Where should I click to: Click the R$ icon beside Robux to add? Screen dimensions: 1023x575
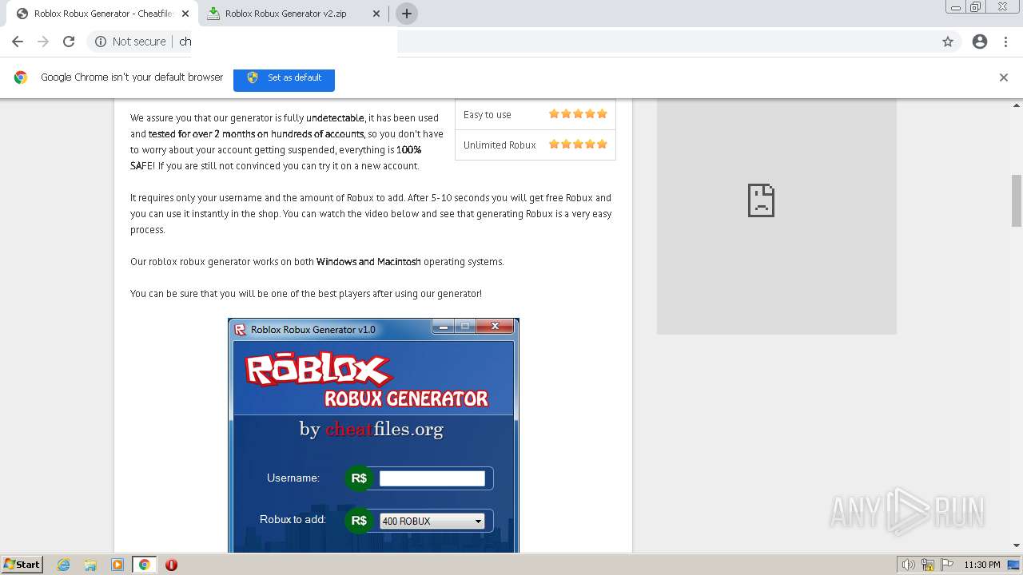(x=359, y=521)
